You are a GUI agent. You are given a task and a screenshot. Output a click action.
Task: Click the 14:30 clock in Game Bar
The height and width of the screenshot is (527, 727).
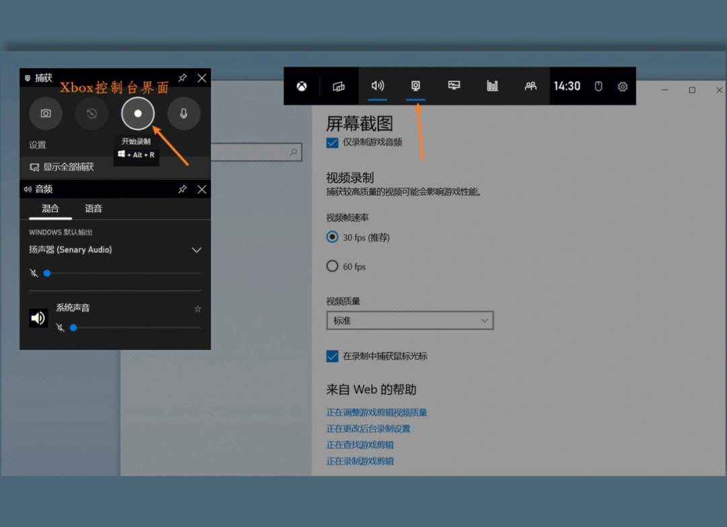[567, 86]
